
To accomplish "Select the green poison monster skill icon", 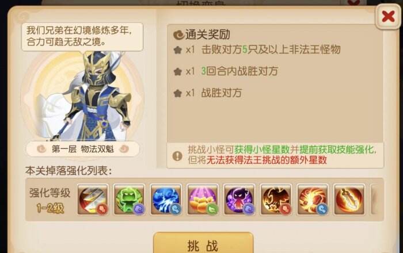I will coord(130,200).
